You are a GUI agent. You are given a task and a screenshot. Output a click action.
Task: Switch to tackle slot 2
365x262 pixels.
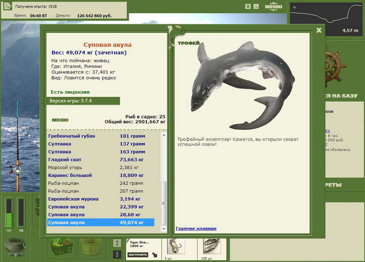click(x=117, y=243)
